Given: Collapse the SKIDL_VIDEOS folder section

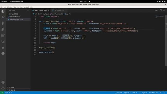Looking at the screenshot, I should click(13, 14).
